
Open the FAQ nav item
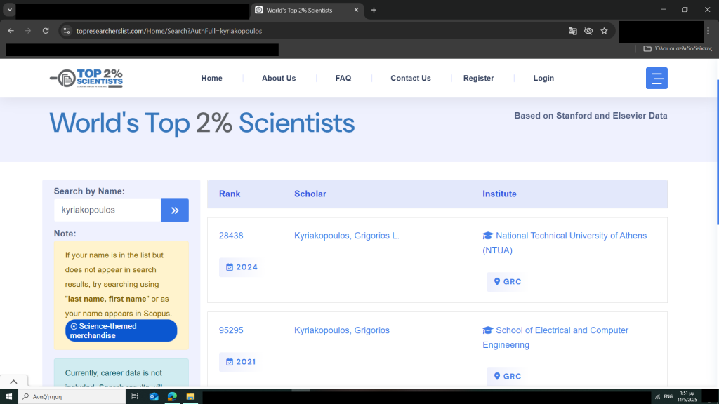pos(343,79)
